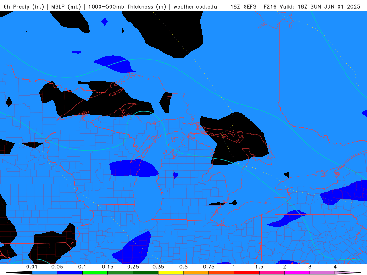This screenshot has width=367, height=275.
Task: Select the orange-red 0.75–1 legend swatch
Action: coord(222,273)
